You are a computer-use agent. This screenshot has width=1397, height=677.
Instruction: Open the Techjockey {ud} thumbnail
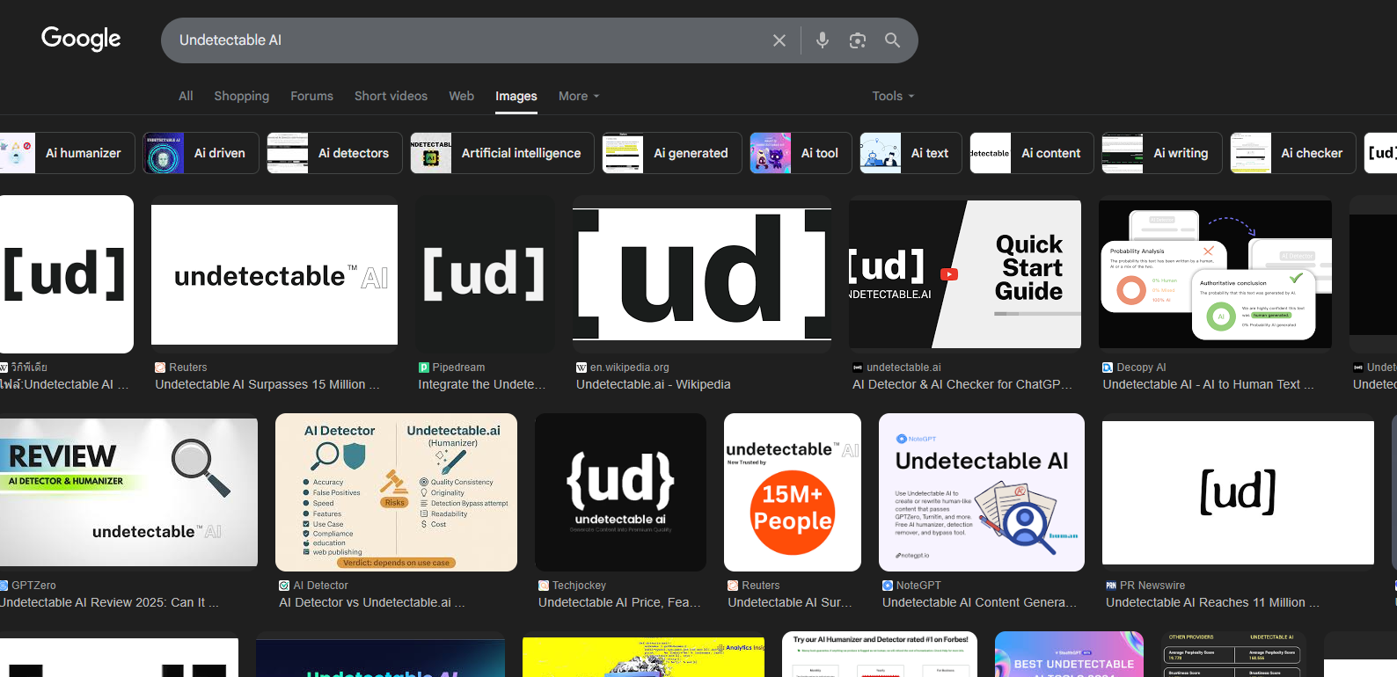620,492
